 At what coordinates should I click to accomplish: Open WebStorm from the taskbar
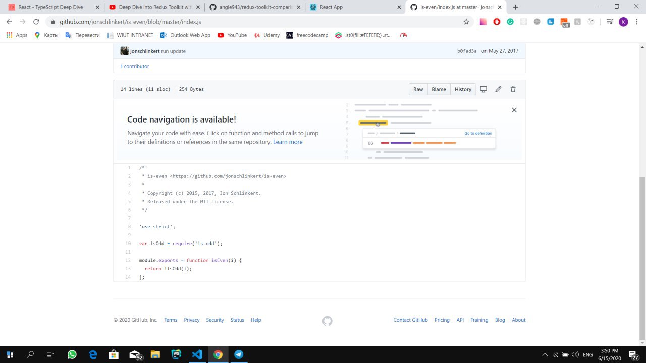point(176,354)
